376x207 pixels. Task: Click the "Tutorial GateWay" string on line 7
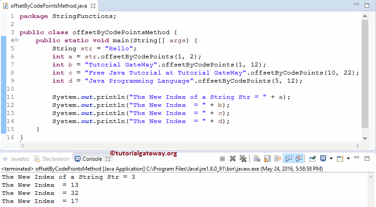(121, 65)
